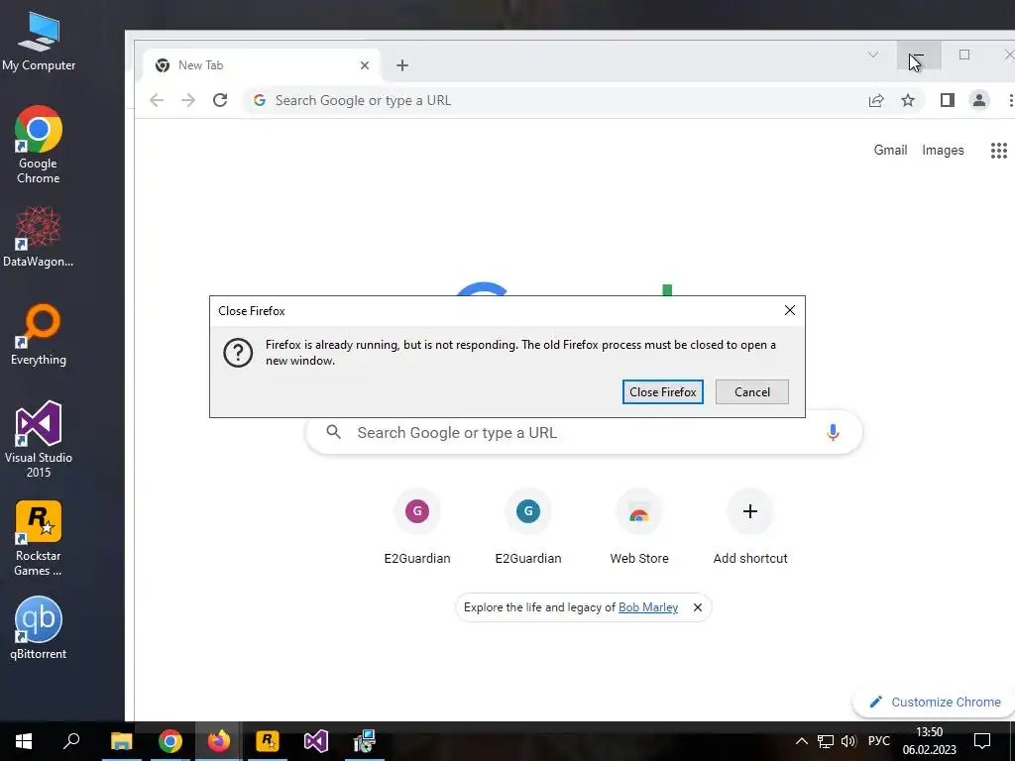Show hidden tray icons
This screenshot has height=761, width=1015.
801,741
